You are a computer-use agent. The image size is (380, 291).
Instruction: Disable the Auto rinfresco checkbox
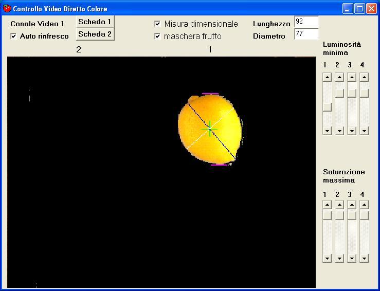[14, 36]
